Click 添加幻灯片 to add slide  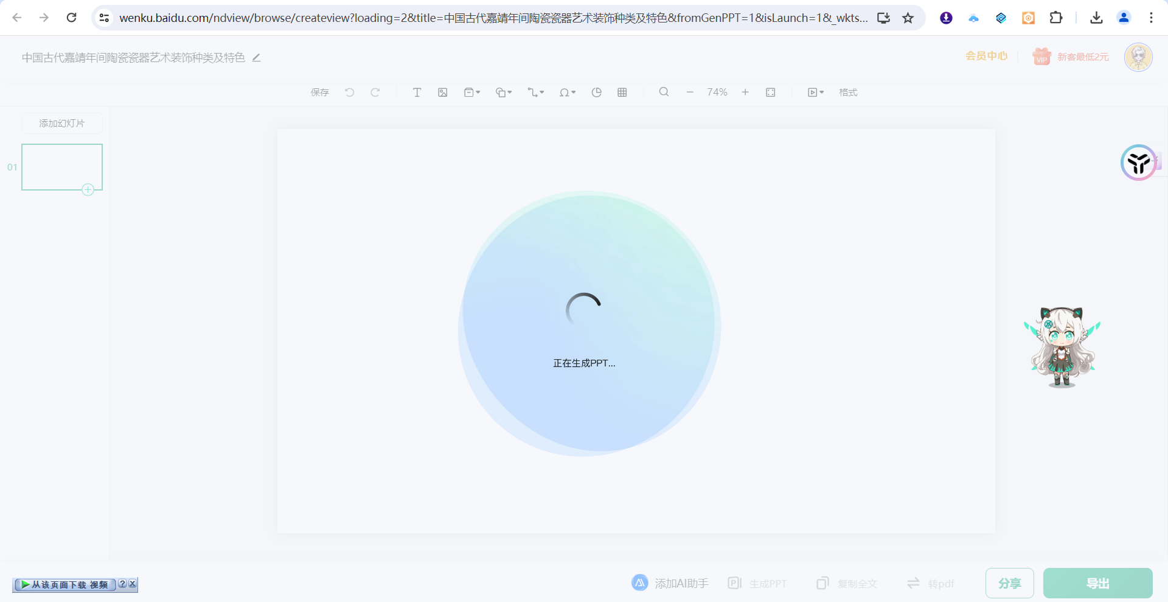click(x=62, y=124)
